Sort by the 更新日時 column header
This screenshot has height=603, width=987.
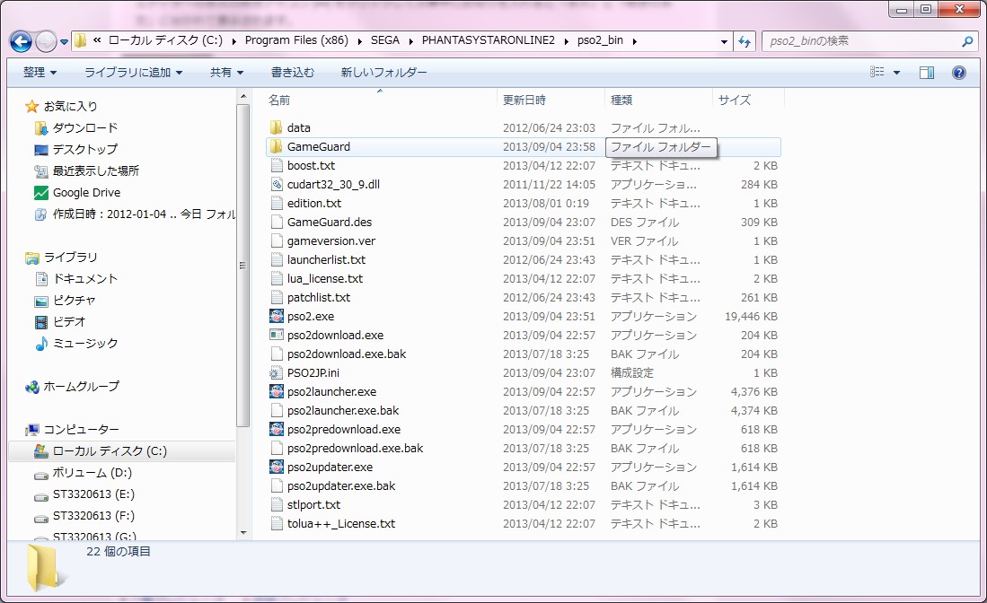click(524, 100)
